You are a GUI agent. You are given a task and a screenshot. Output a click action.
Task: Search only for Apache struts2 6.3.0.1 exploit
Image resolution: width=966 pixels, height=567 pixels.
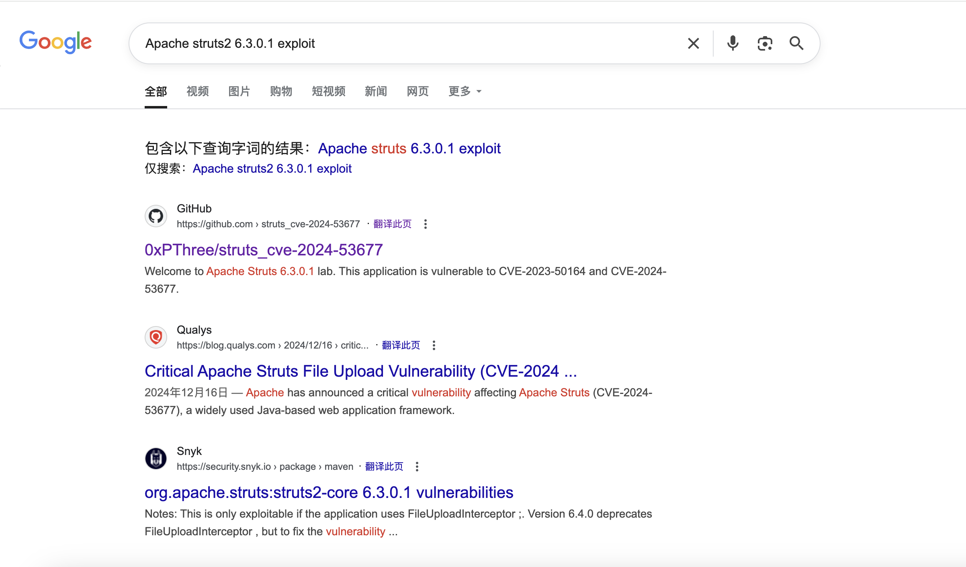(x=272, y=169)
